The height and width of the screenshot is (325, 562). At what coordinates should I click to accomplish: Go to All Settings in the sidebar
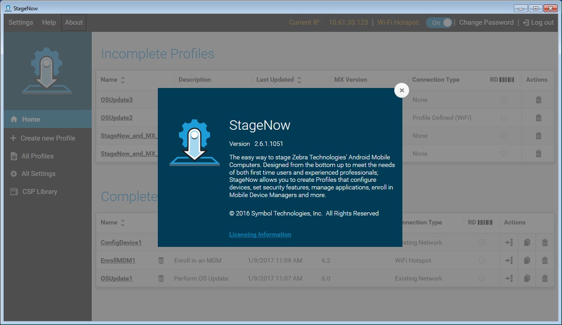coord(38,174)
